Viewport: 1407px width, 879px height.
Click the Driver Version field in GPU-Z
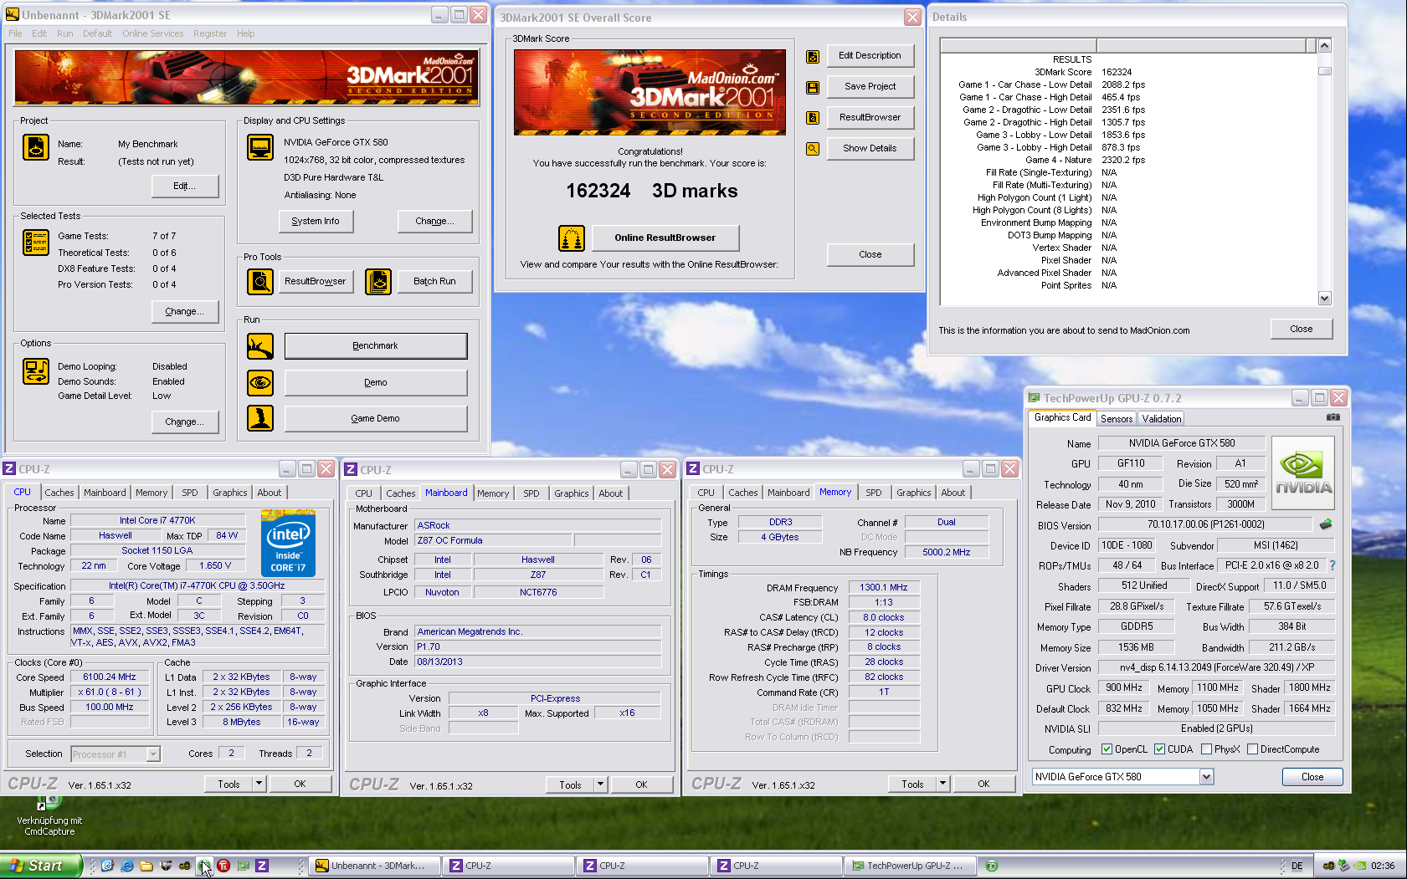(1216, 667)
